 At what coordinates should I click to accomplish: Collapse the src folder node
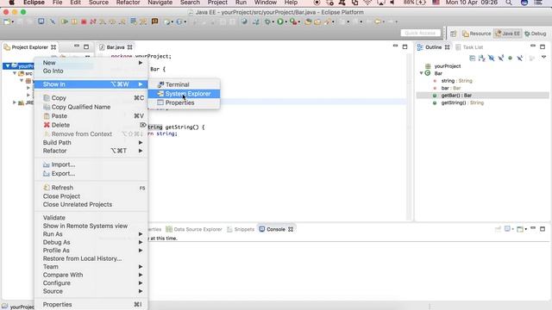point(15,73)
